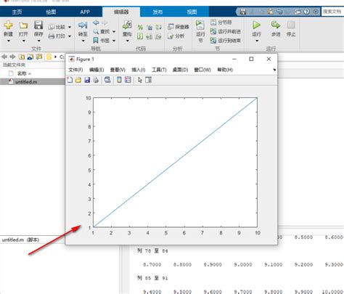Click the Compare button in file group

point(57,27)
